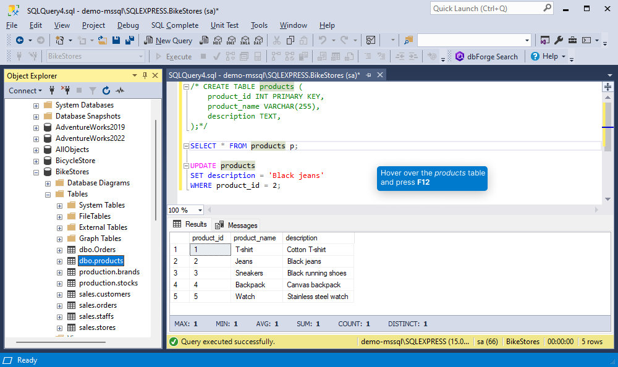Toggle auto-hide pin on Object Explorer panel
Screen dimensions: 618x367
point(145,75)
